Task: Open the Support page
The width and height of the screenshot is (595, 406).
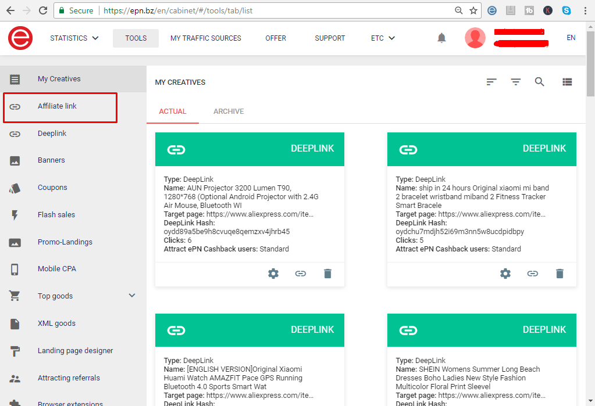Action: click(x=330, y=38)
